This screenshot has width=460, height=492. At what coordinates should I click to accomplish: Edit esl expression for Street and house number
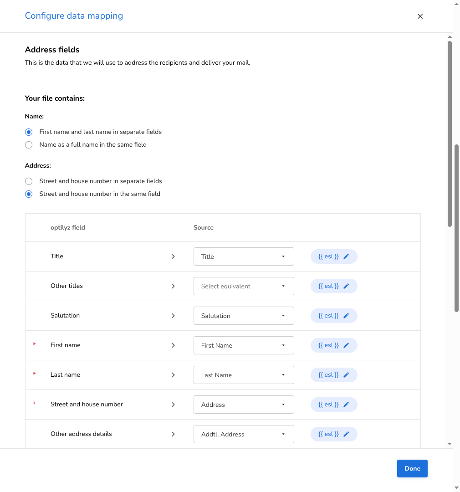point(334,405)
